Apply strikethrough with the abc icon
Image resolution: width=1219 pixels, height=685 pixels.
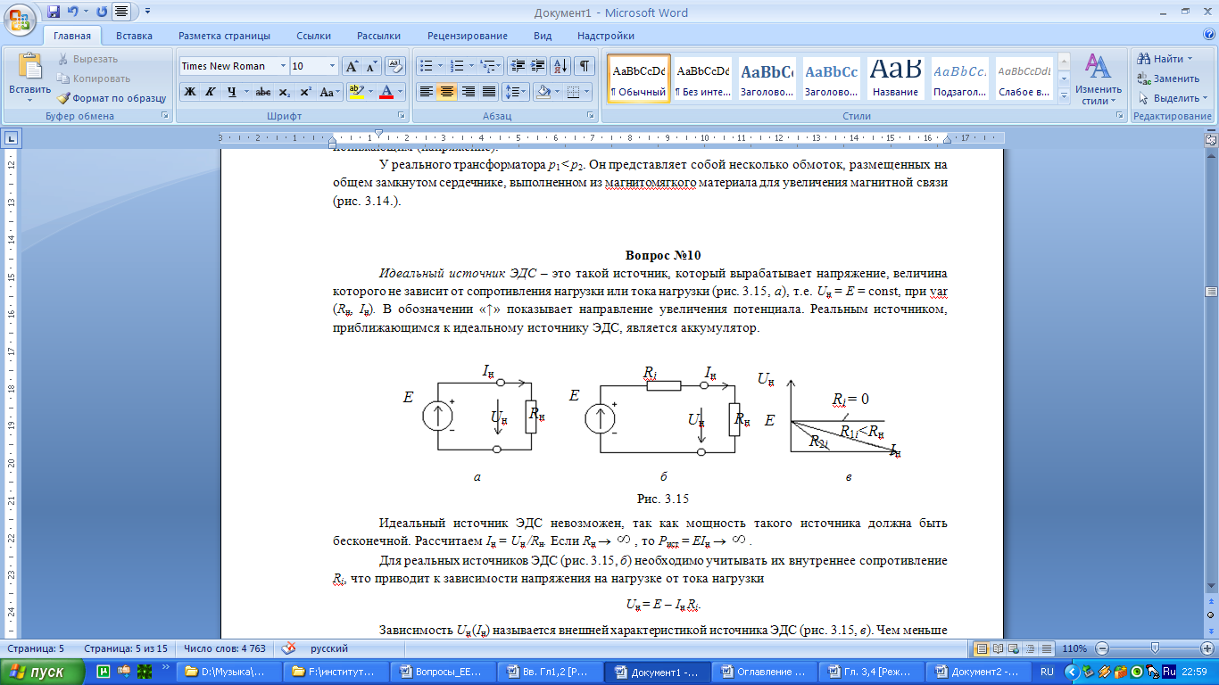262,92
